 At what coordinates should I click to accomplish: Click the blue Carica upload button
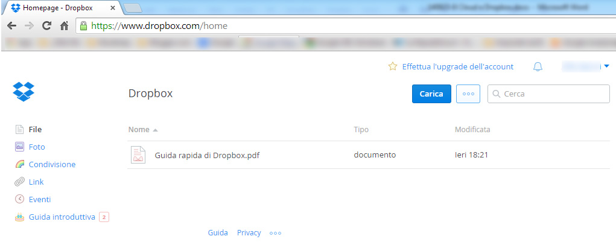coord(431,94)
